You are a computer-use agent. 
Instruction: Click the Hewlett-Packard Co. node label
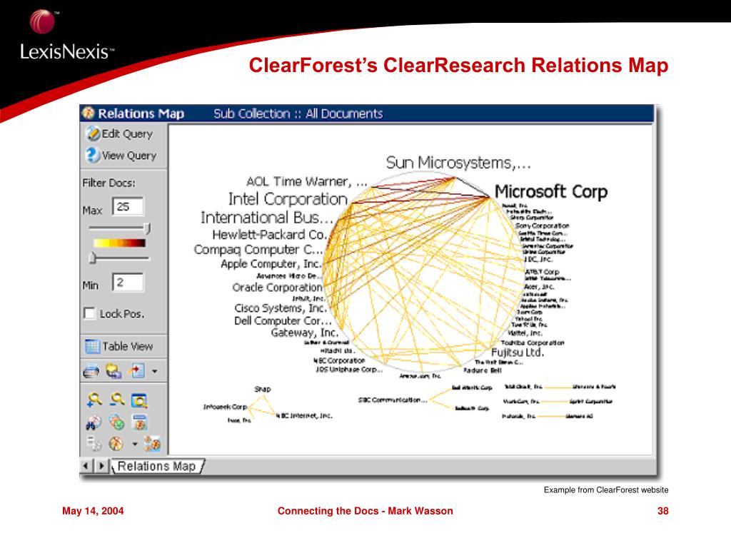(269, 234)
